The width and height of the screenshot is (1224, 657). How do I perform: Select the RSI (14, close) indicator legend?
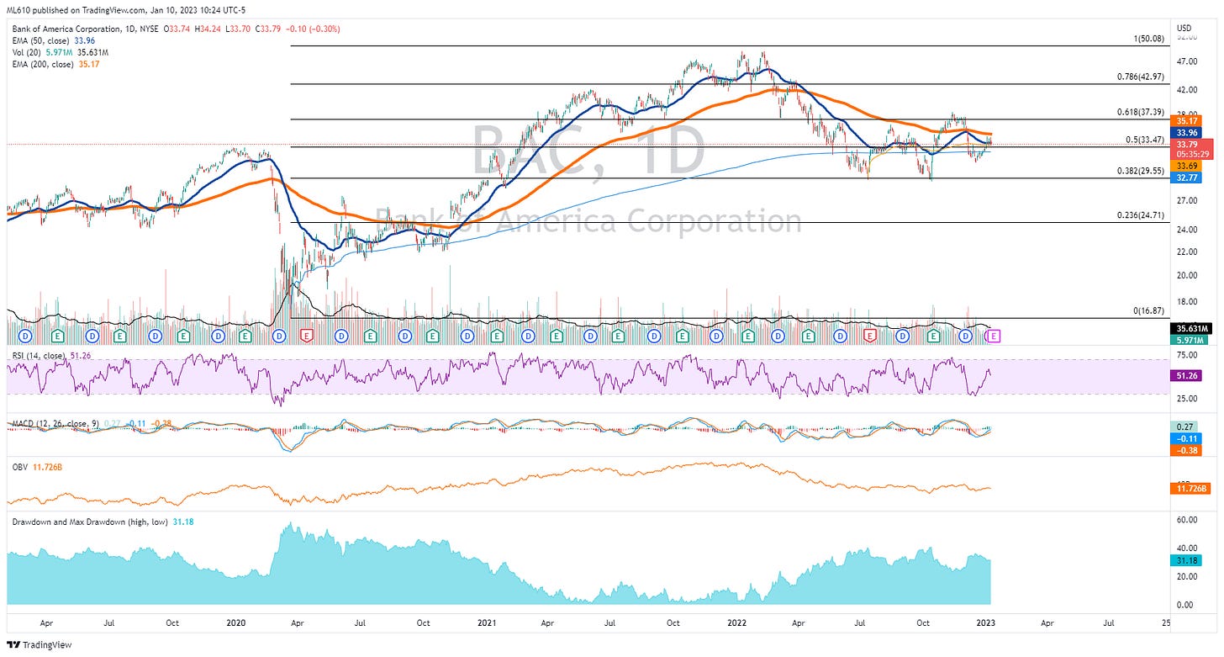point(37,355)
